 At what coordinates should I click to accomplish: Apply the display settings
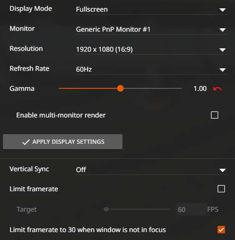click(62, 142)
